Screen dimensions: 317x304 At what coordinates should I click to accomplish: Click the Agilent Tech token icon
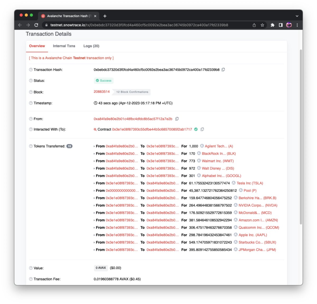pyautogui.click(x=202, y=146)
